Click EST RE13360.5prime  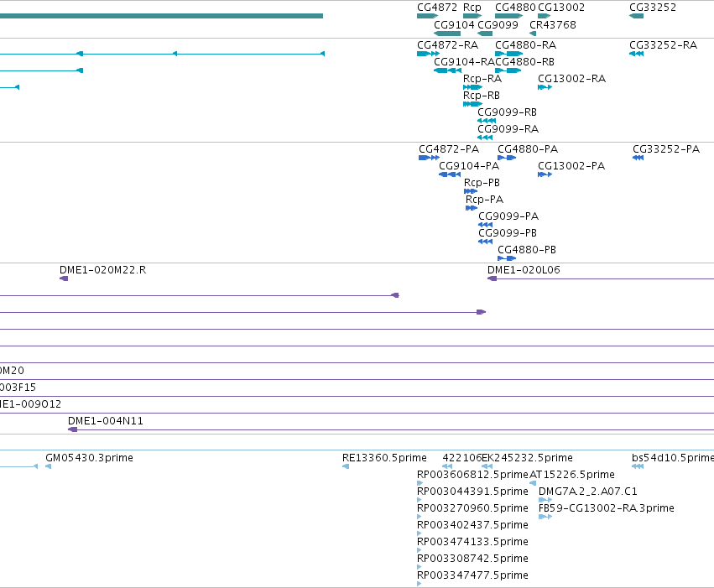384,458
